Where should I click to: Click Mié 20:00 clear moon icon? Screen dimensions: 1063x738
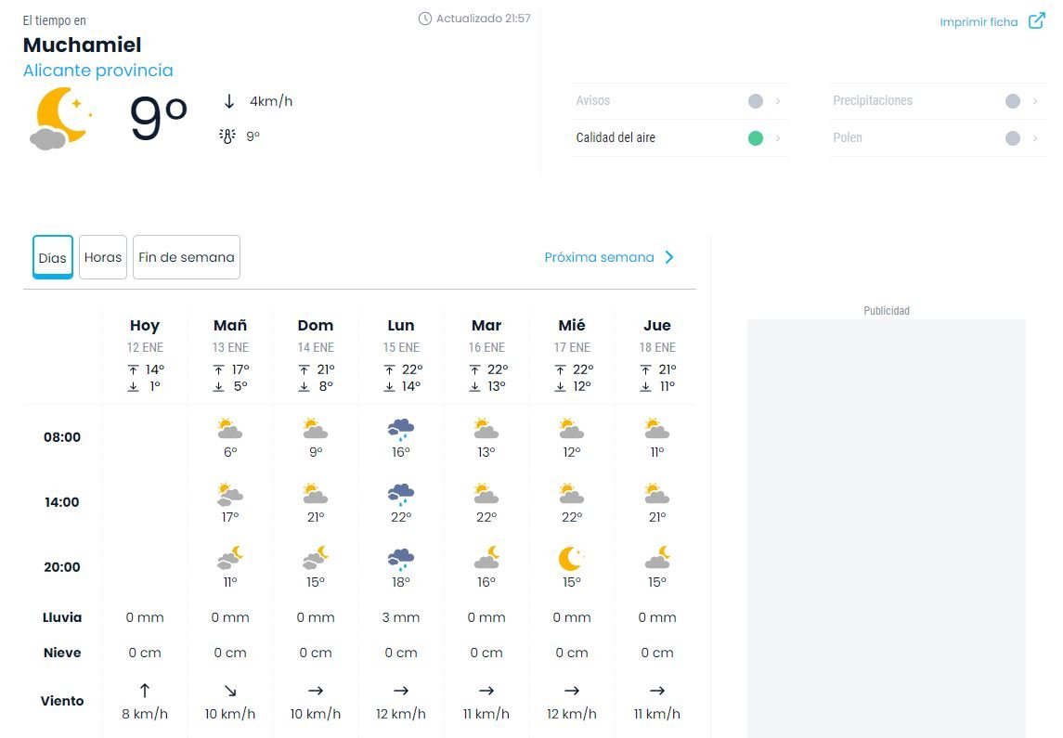571,559
